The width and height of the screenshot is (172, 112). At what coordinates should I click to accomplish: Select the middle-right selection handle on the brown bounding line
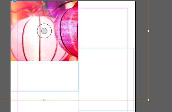tap(148, 31)
